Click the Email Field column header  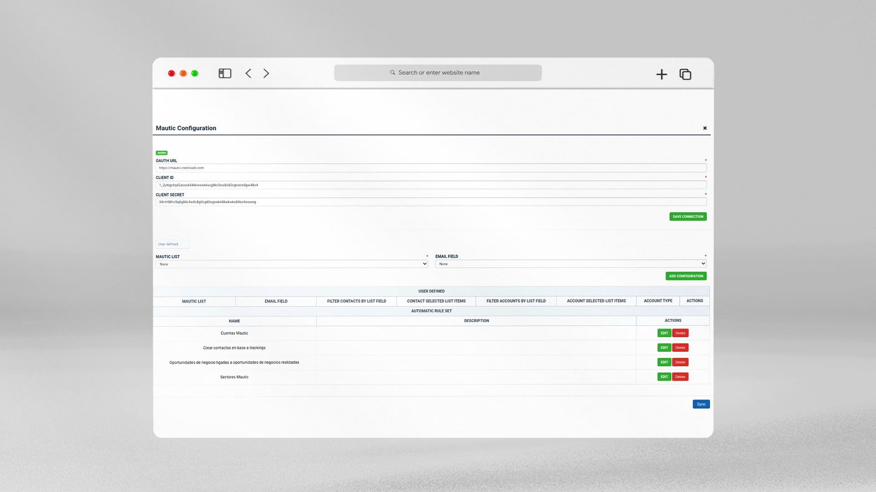pos(276,301)
